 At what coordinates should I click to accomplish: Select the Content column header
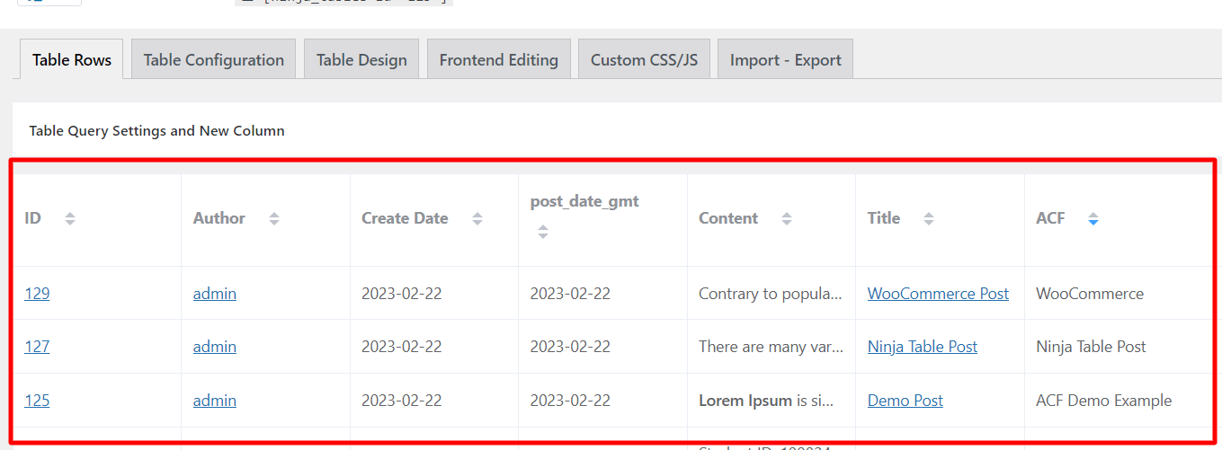[772, 218]
